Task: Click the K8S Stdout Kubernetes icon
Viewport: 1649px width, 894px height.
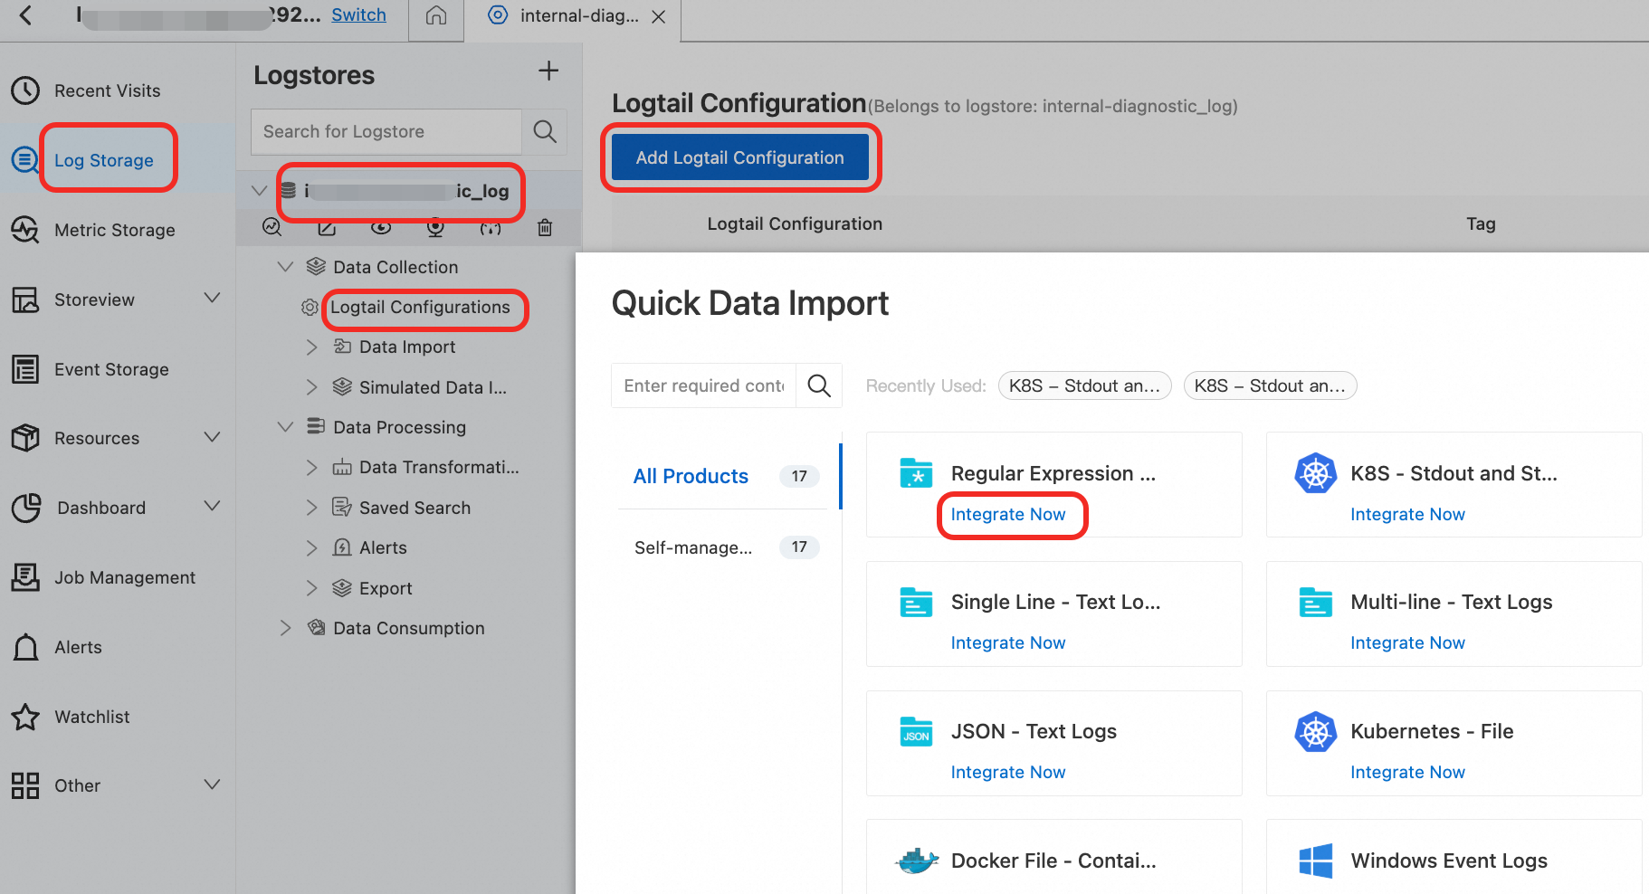Action: coord(1315,473)
